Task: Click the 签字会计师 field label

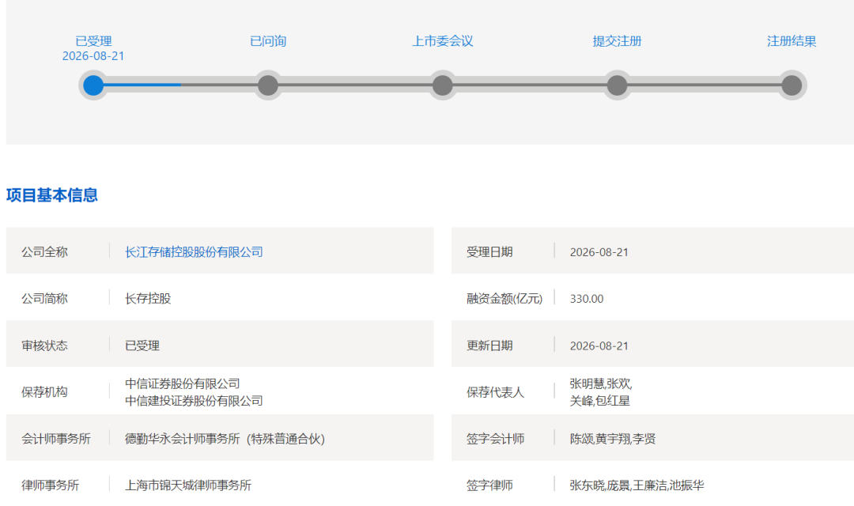Action: (x=495, y=439)
